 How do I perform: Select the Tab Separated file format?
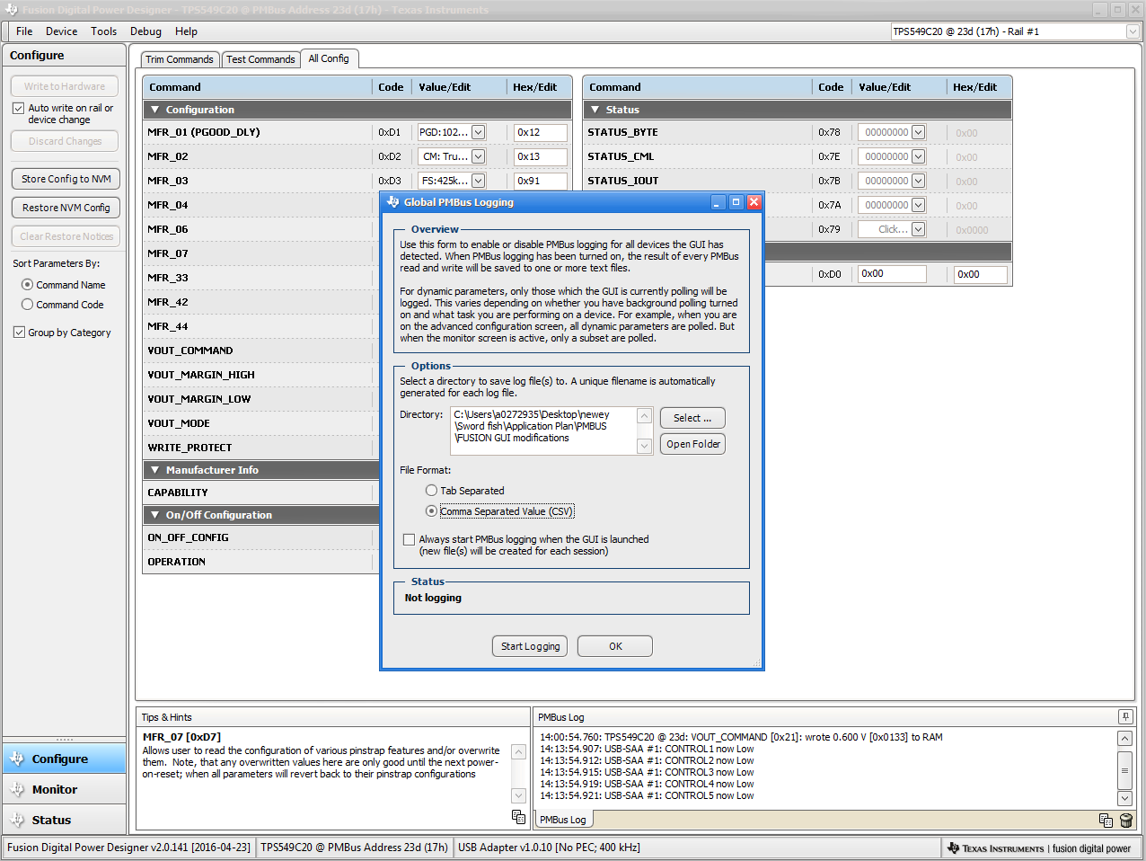(432, 491)
